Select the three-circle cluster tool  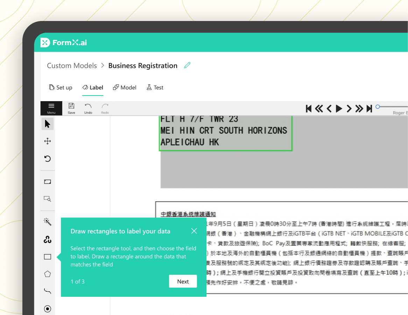coord(47,239)
